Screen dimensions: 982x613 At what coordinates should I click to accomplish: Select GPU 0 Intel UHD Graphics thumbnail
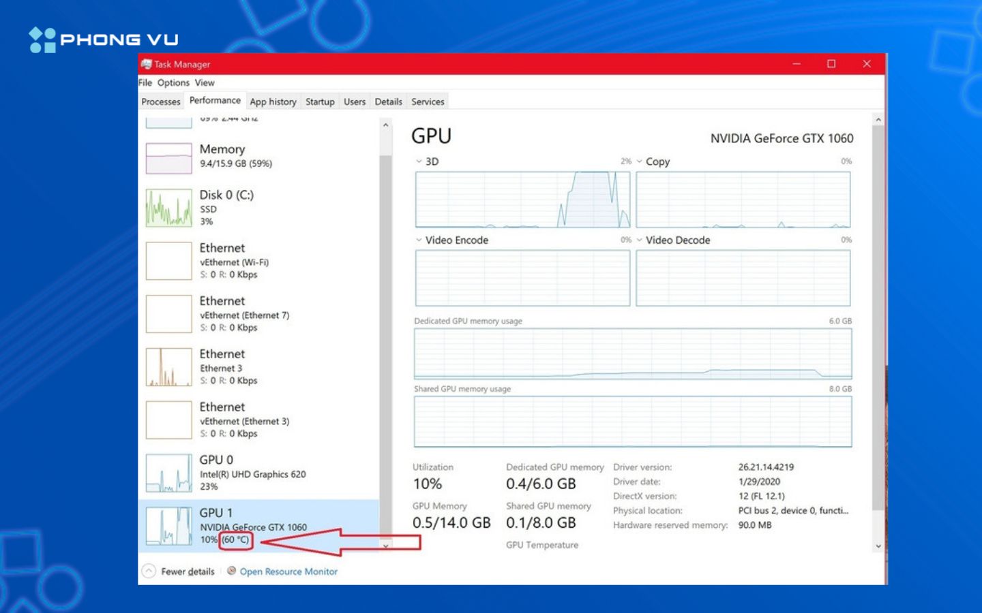168,473
